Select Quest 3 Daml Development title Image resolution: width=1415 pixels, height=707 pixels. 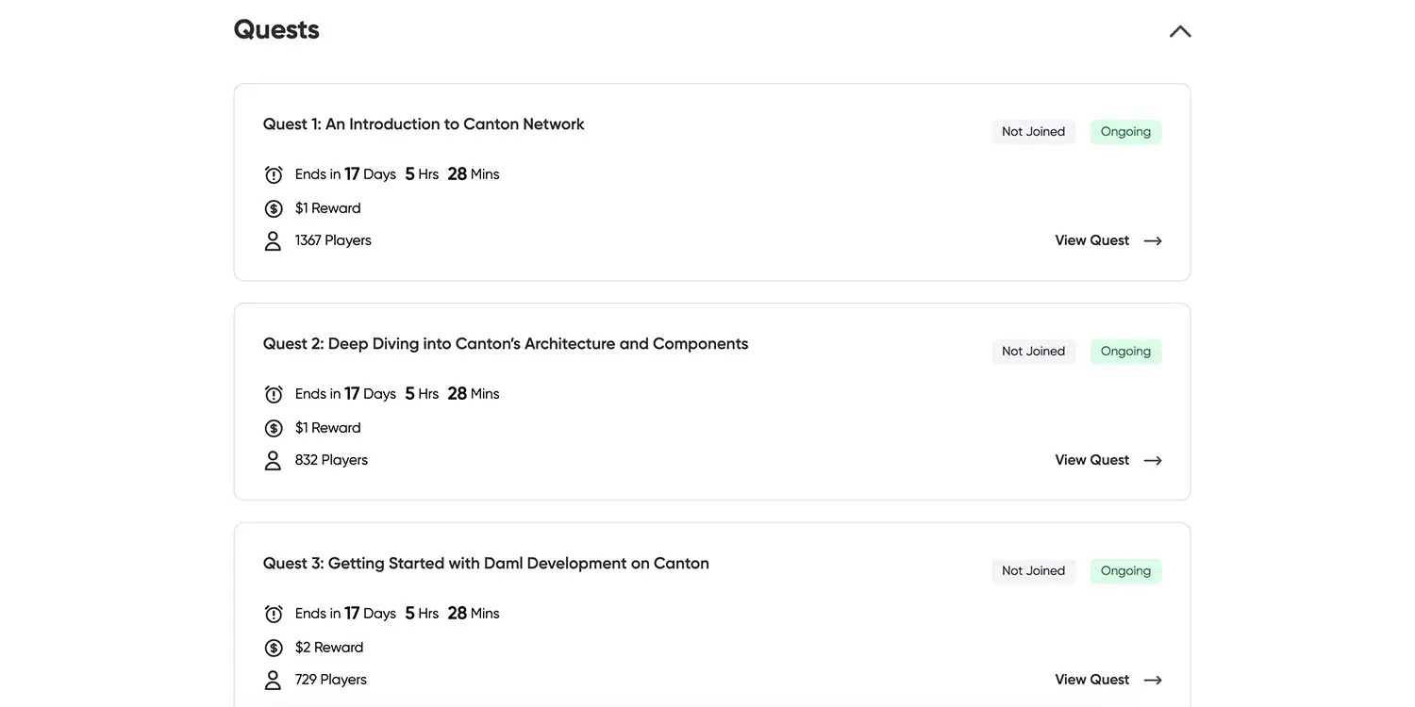[x=486, y=564]
